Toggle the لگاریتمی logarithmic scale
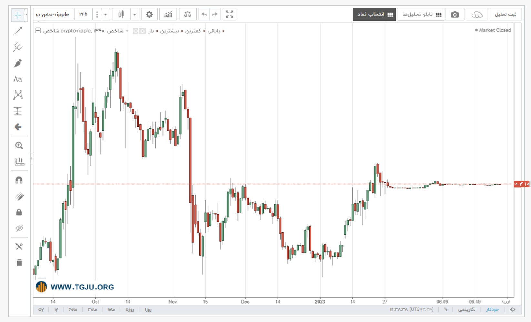 tap(467, 309)
